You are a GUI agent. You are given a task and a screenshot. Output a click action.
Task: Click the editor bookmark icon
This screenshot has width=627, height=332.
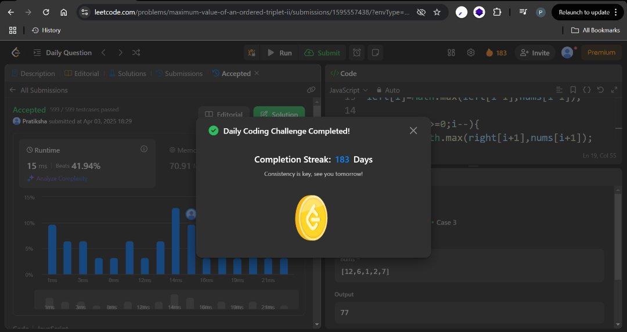(x=573, y=90)
